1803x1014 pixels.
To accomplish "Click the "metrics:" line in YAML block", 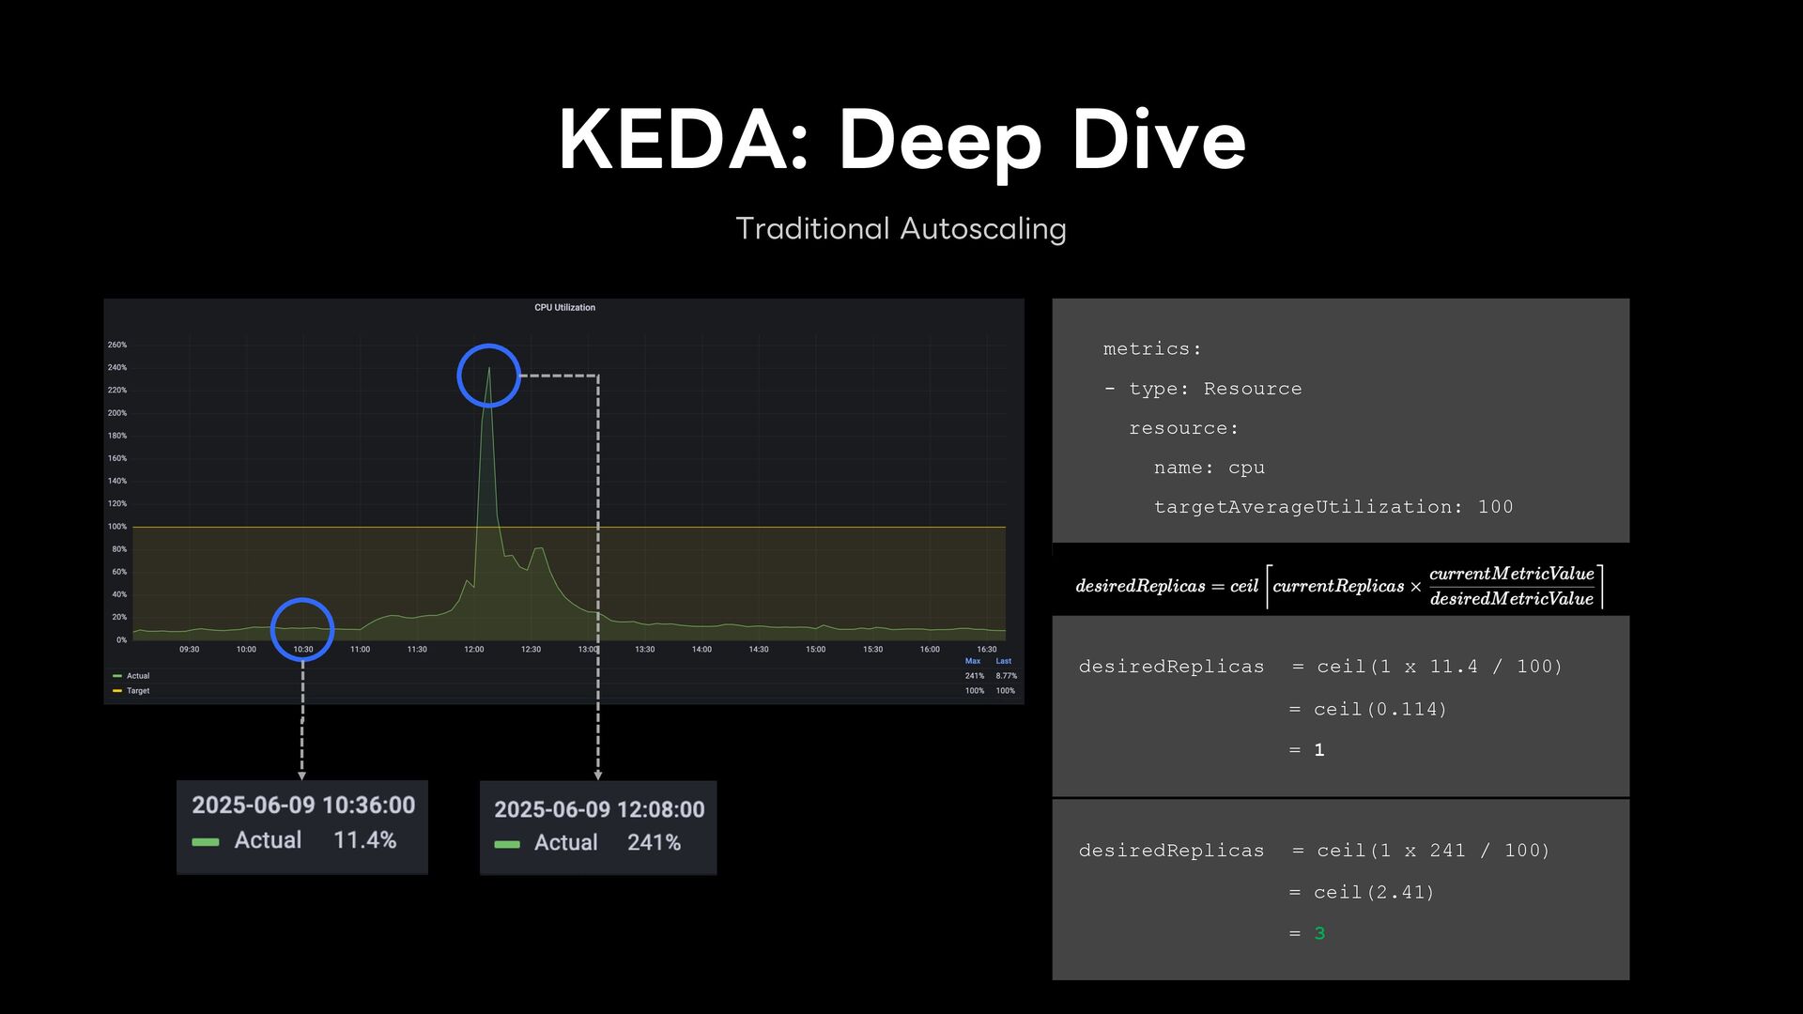I will (1152, 349).
